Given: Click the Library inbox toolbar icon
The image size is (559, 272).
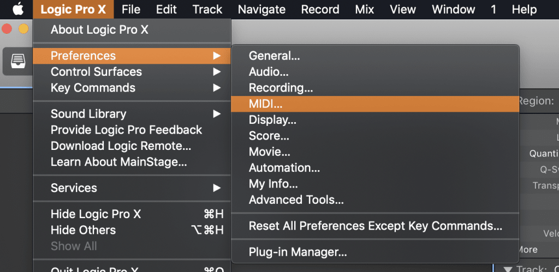Looking at the screenshot, I should pyautogui.click(x=18, y=61).
